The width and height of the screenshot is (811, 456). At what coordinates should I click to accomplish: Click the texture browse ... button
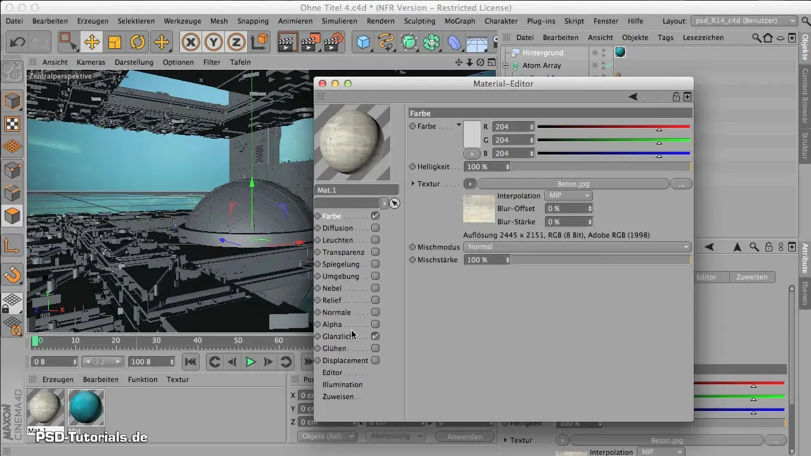click(x=681, y=184)
